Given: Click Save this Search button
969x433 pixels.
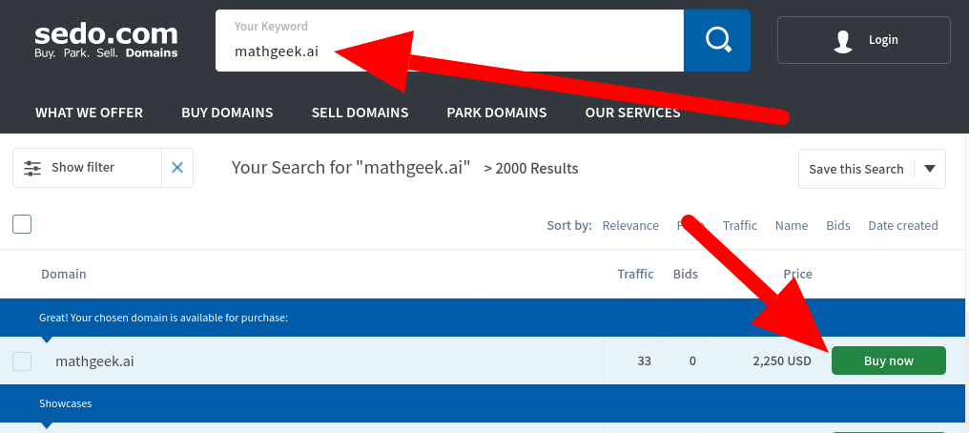Looking at the screenshot, I should point(856,169).
